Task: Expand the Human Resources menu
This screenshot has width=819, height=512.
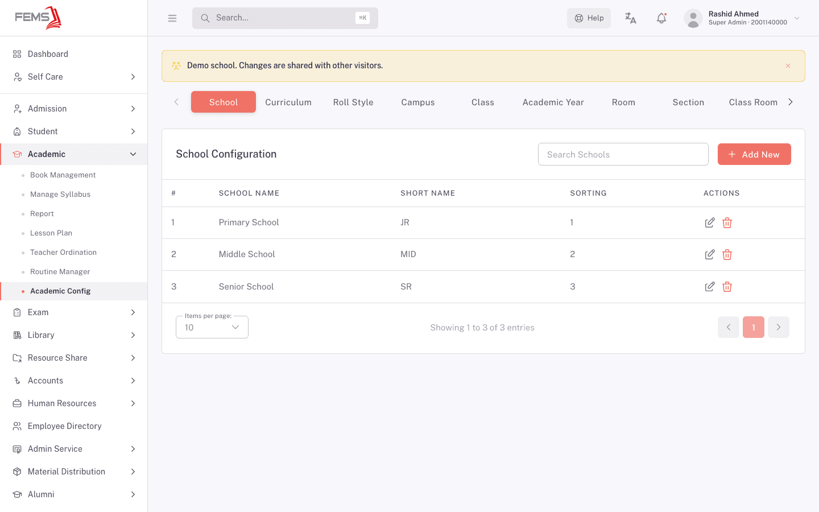Action: tap(74, 403)
